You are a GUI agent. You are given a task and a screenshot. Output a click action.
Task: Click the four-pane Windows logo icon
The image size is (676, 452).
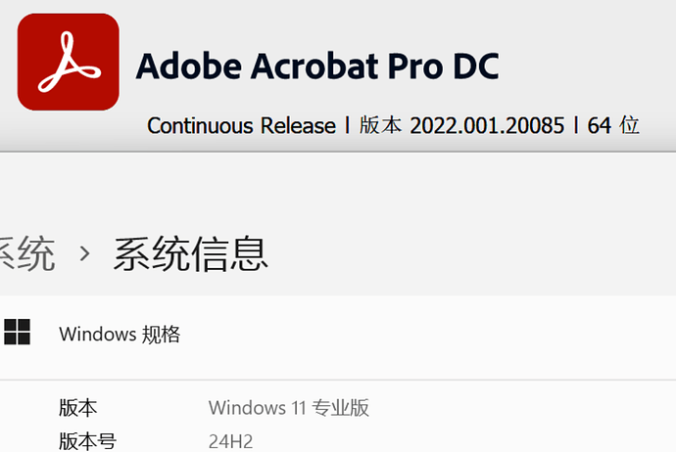click(18, 332)
